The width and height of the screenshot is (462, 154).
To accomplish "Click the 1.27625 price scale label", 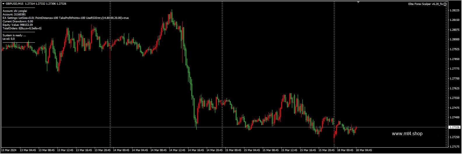I will (455, 88).
